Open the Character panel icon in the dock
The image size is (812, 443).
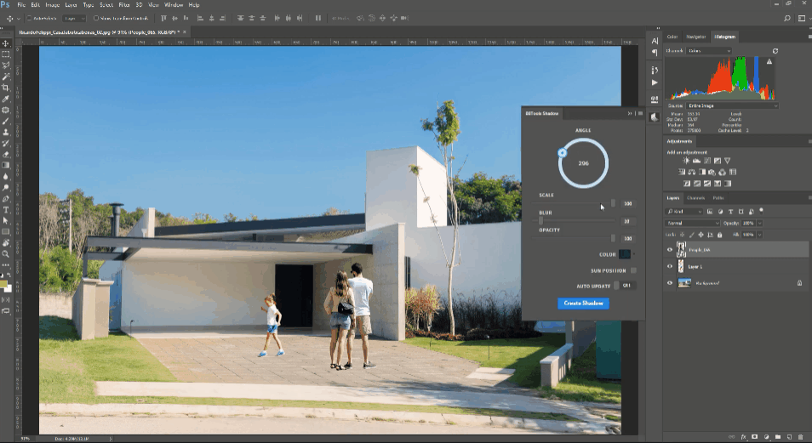(x=655, y=40)
